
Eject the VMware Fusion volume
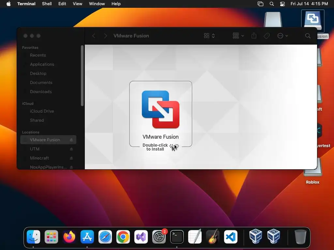tap(71, 140)
